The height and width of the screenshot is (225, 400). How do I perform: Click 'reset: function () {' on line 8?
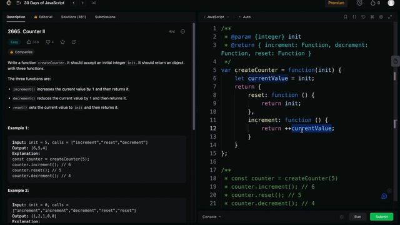point(281,95)
